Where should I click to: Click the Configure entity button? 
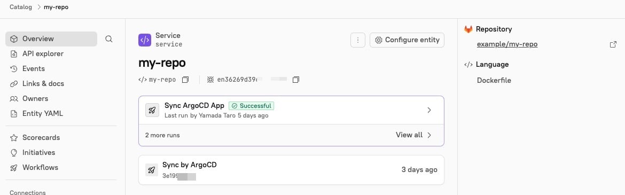407,40
